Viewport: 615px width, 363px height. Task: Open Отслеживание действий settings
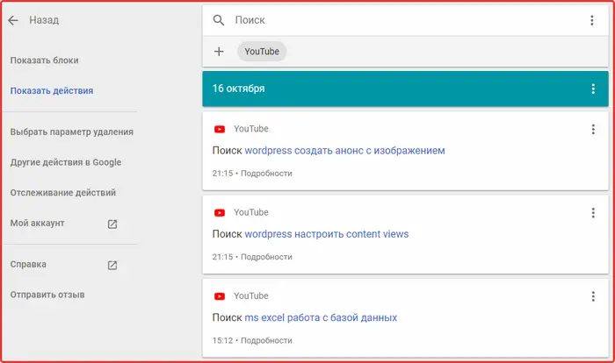coord(63,193)
